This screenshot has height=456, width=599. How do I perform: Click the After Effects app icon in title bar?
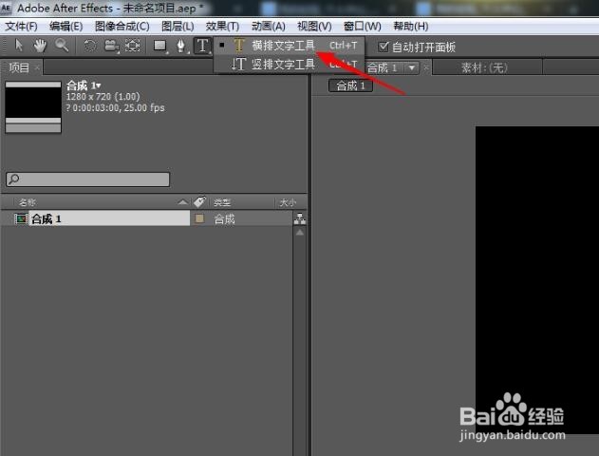(6, 8)
